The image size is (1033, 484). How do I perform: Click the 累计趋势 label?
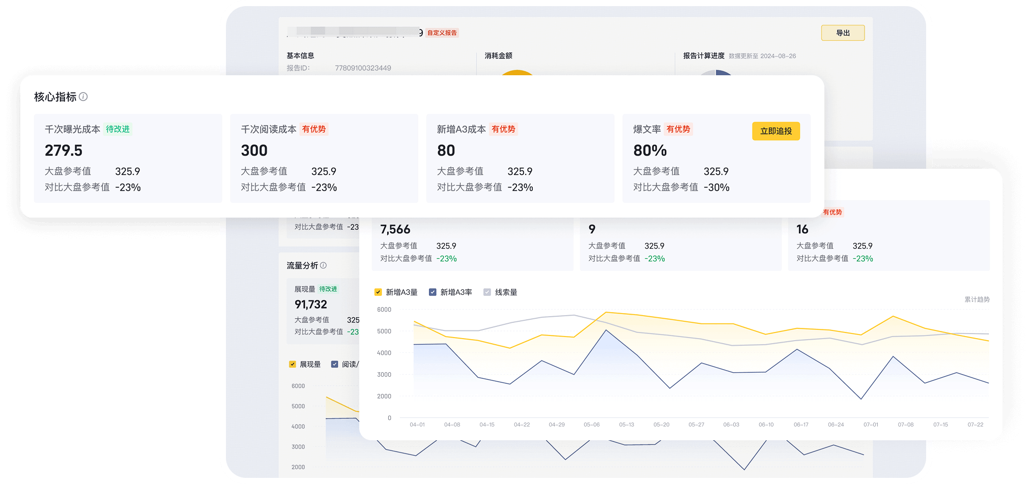coord(977,299)
